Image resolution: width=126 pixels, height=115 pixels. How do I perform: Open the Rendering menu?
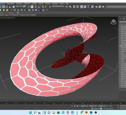19,4
